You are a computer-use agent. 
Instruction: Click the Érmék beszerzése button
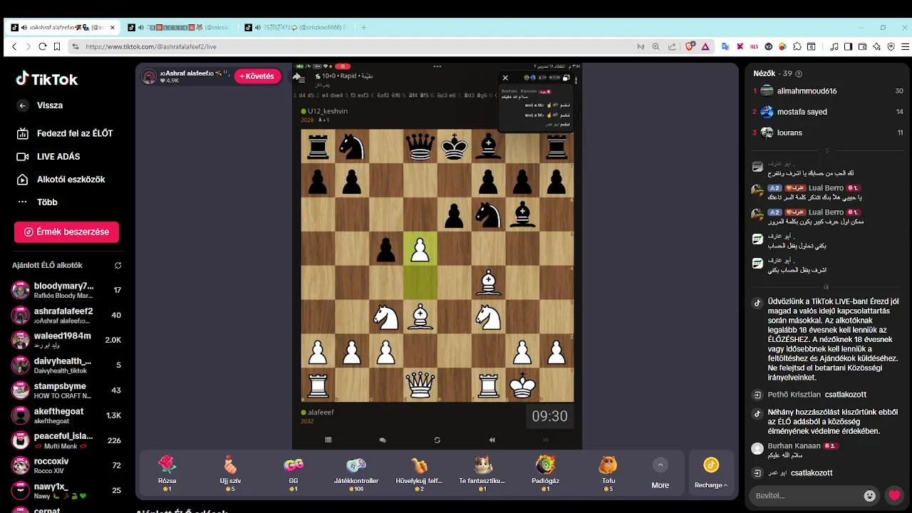point(66,232)
